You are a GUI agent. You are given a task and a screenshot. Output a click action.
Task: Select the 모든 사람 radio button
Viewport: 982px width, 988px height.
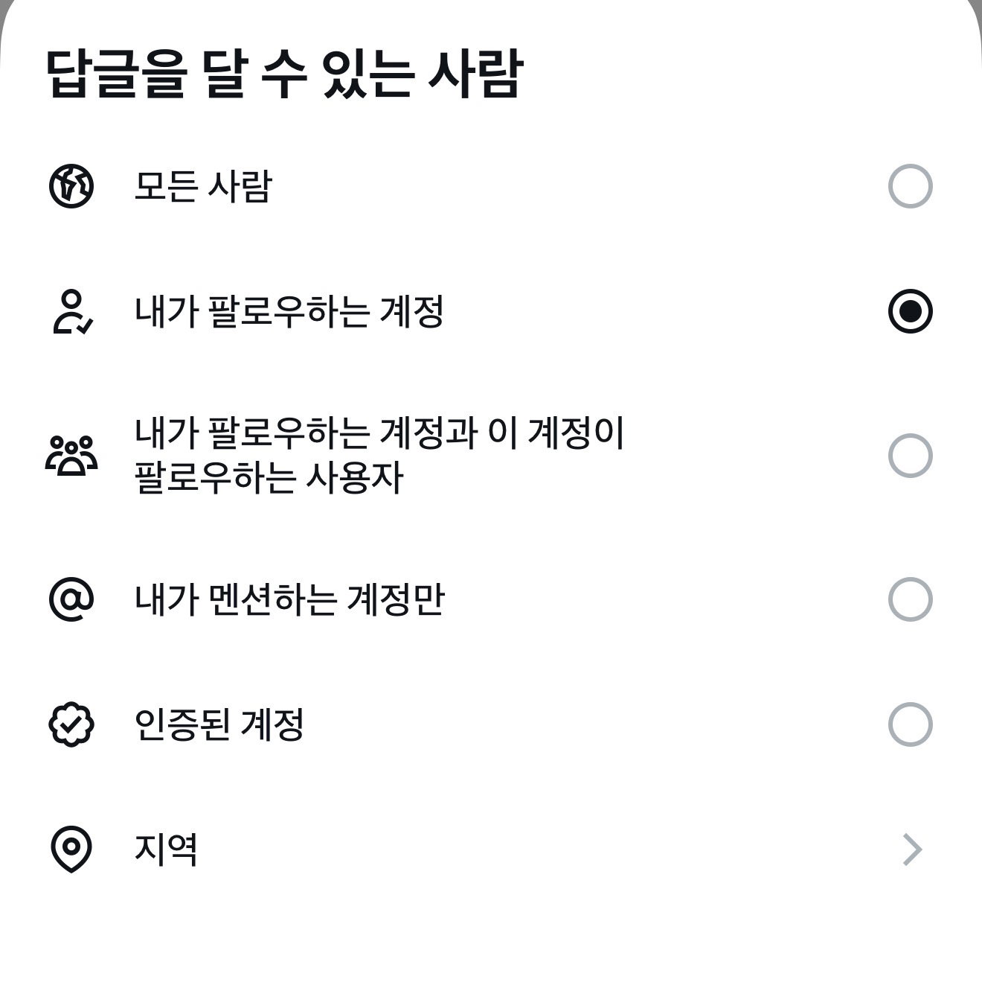point(911,186)
